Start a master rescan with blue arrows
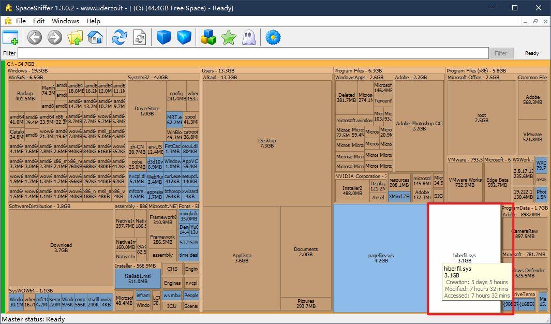The image size is (551, 324). point(120,37)
